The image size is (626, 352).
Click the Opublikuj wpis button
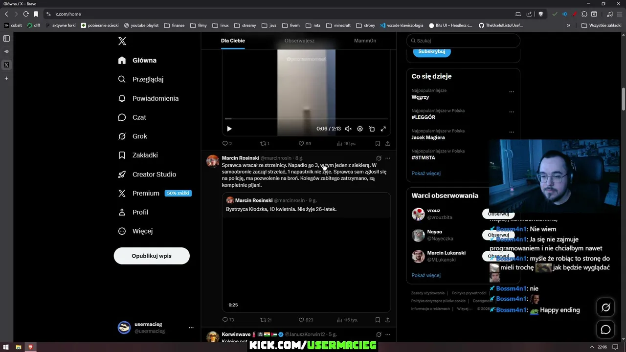click(152, 256)
